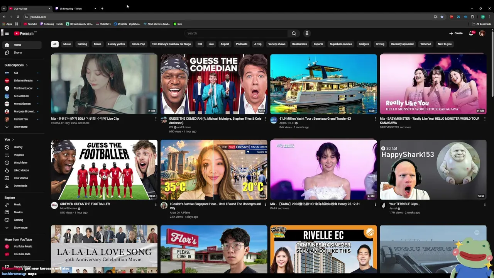The image size is (494, 278).
Task: Open the Kick bookmark
Action: [x=178, y=24]
